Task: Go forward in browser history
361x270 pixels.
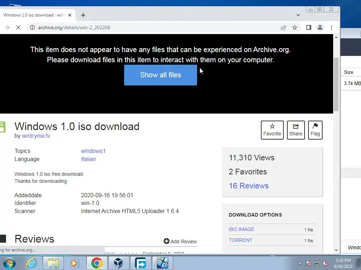Action: [7, 27]
